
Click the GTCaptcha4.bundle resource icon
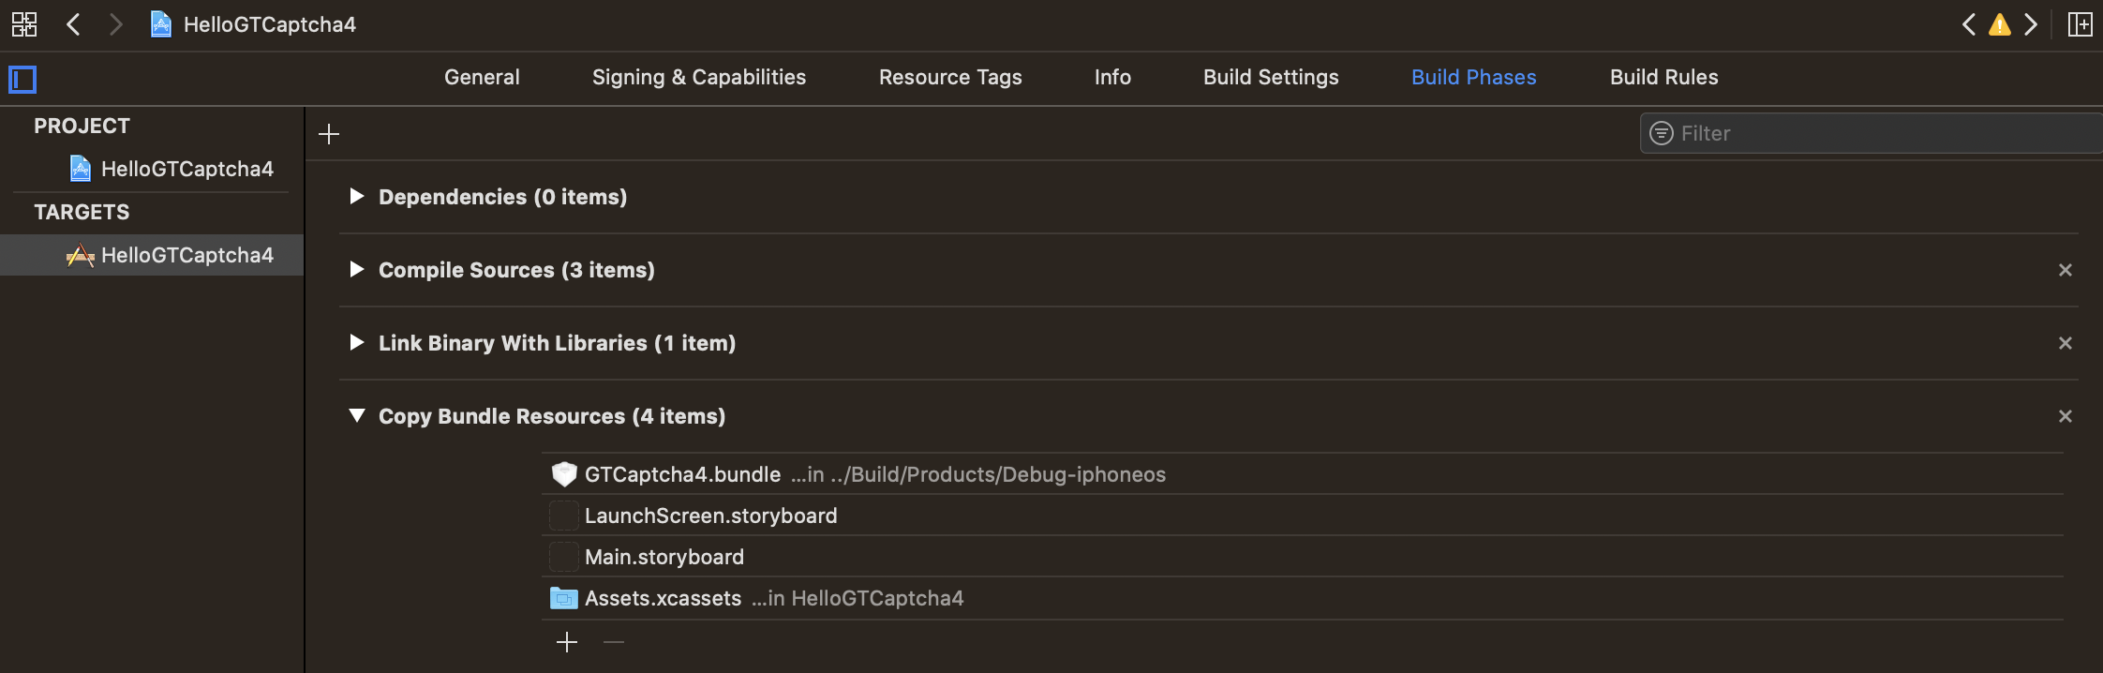point(563,474)
